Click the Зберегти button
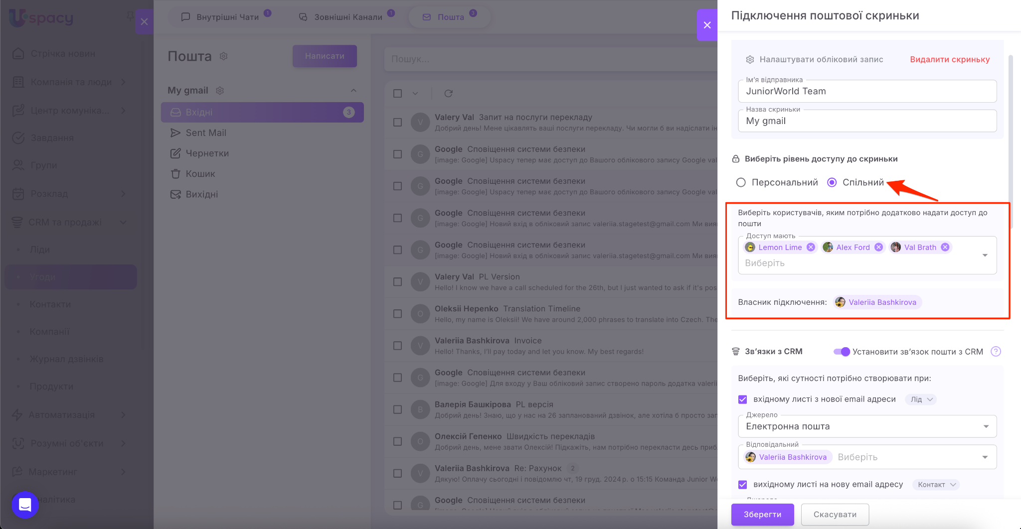The height and width of the screenshot is (529, 1021). 762,515
